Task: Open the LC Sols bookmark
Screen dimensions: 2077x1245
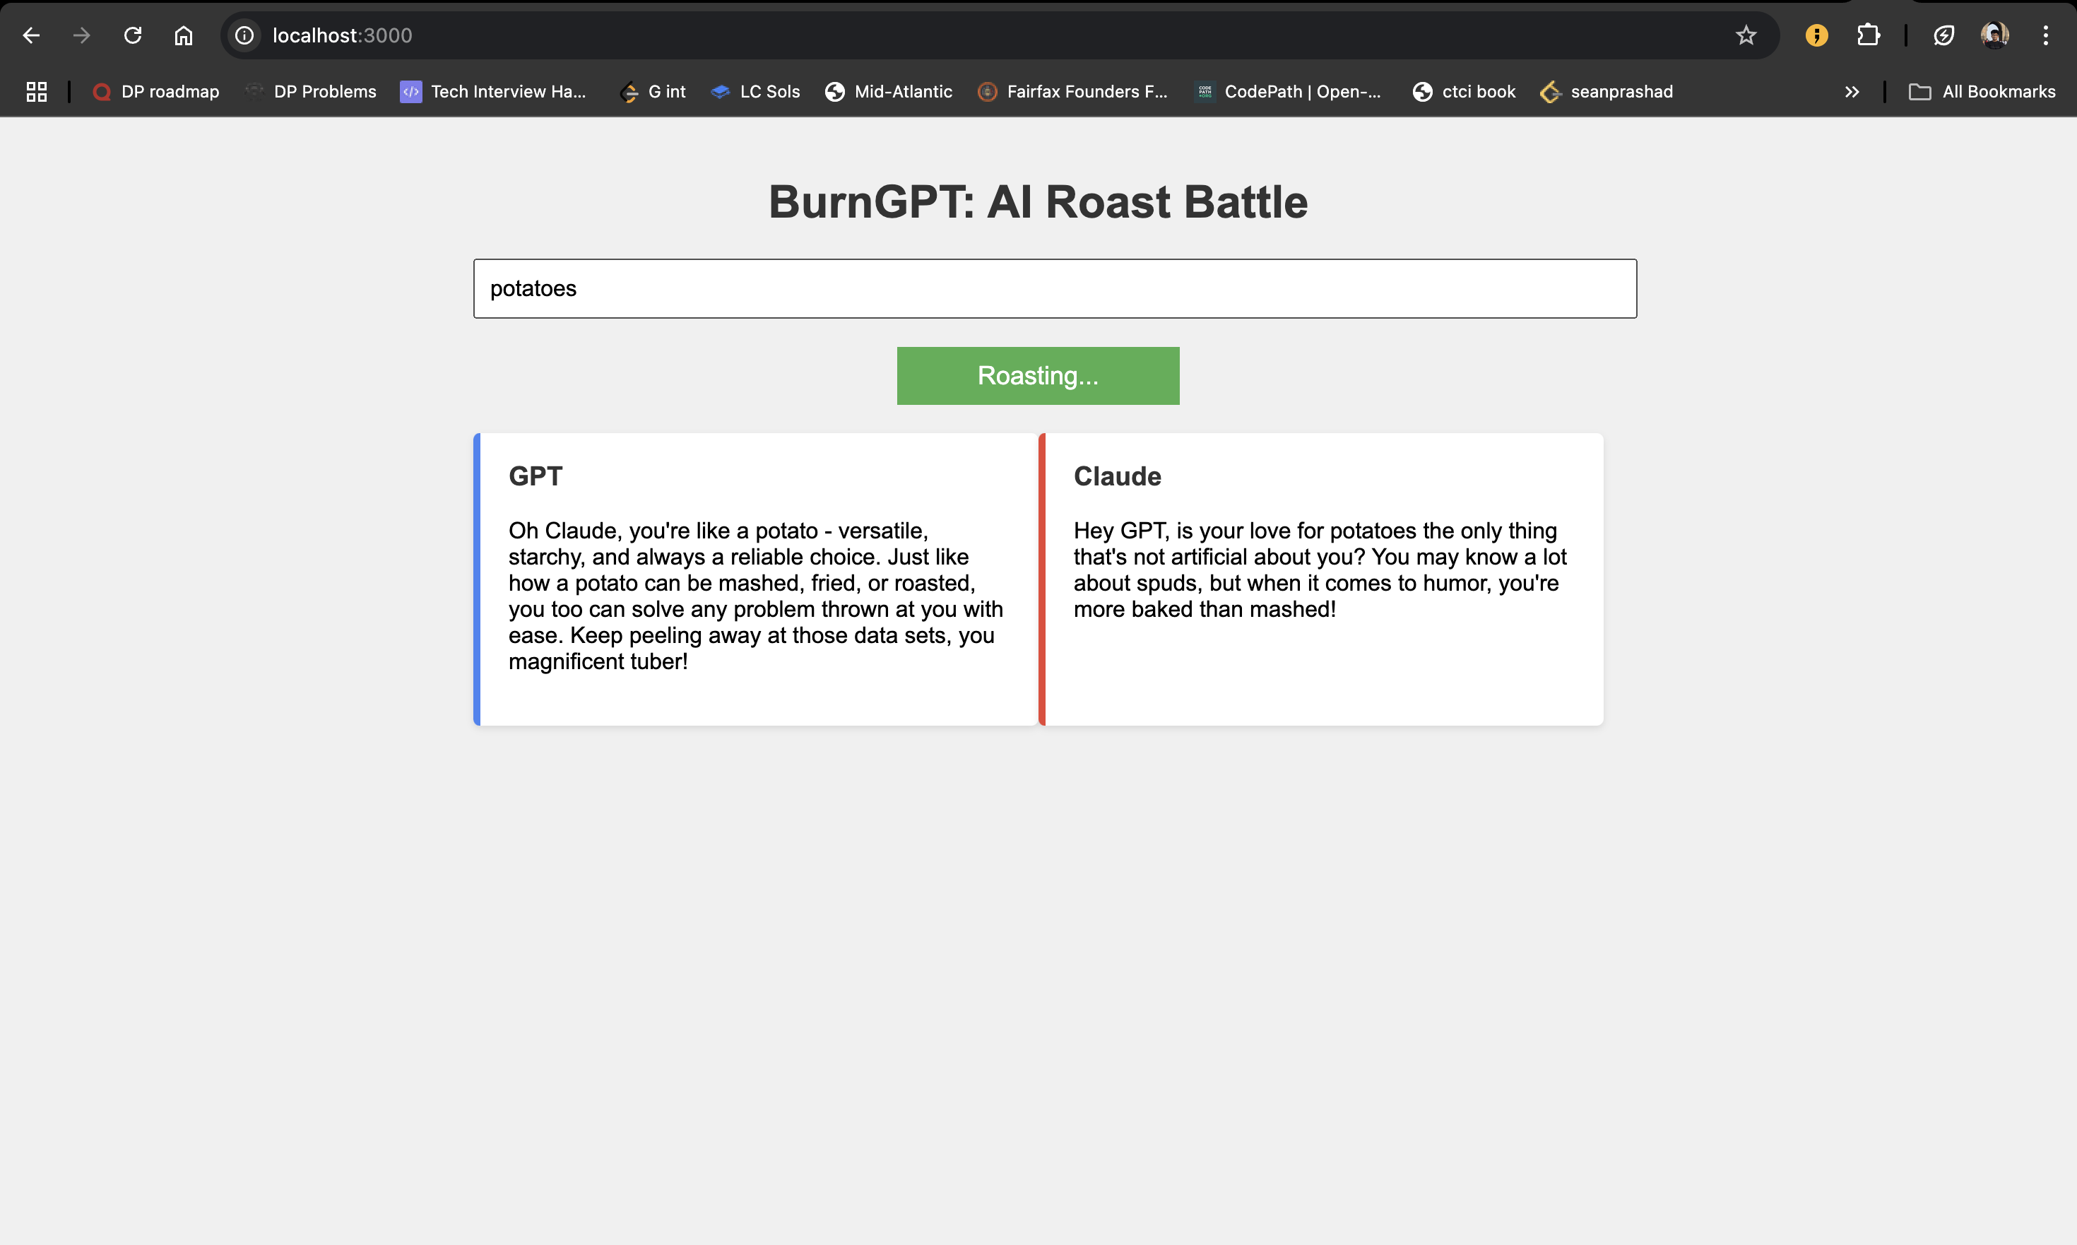Action: point(755,91)
